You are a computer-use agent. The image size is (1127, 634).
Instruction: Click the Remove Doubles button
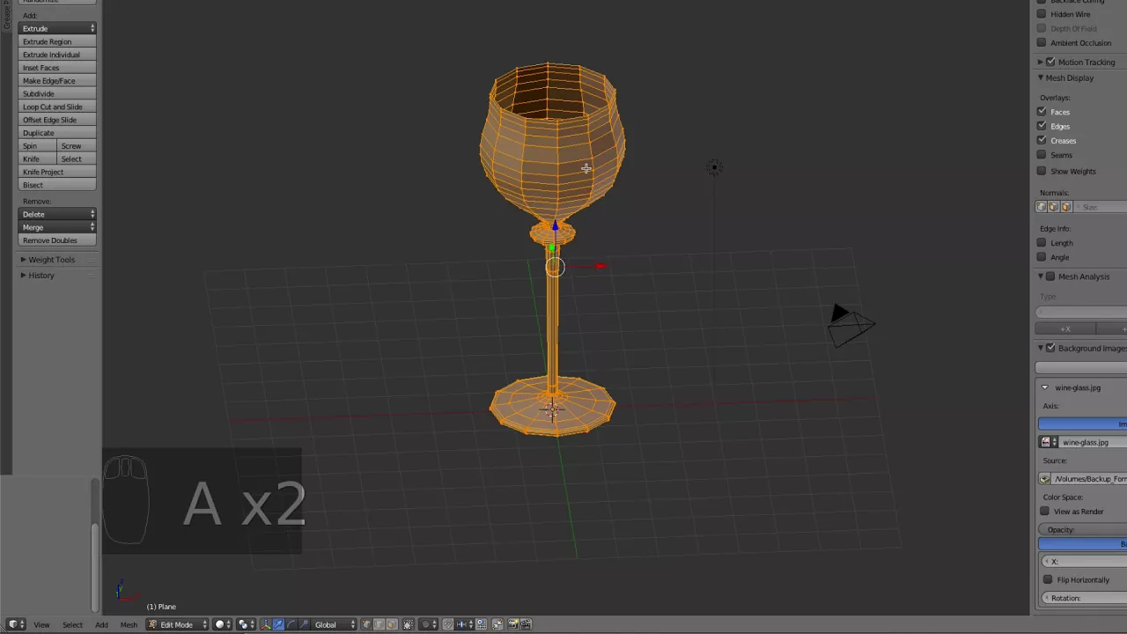click(57, 240)
